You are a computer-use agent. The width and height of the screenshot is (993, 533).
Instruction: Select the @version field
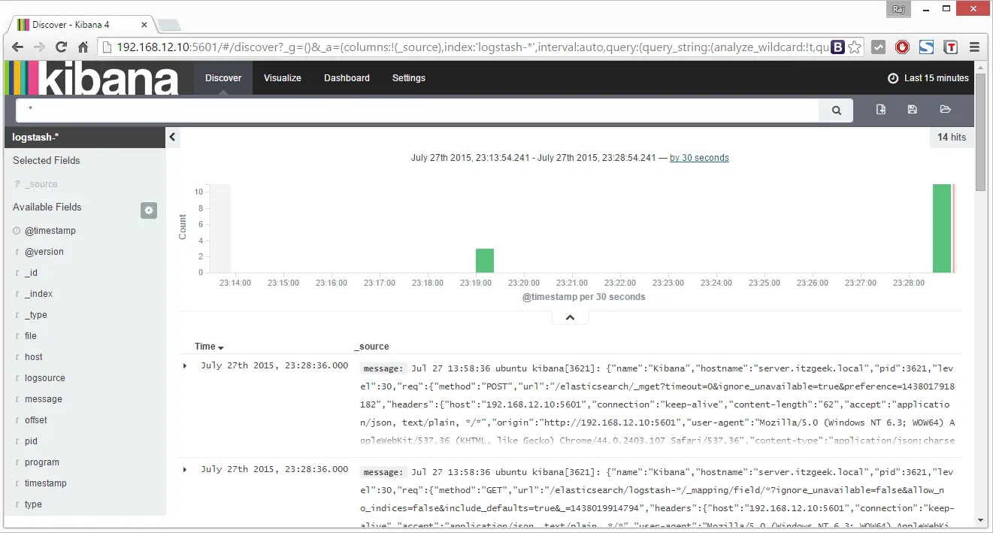(x=44, y=252)
